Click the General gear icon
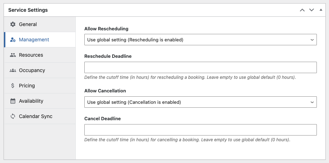The width and height of the screenshot is (329, 163). click(13, 24)
